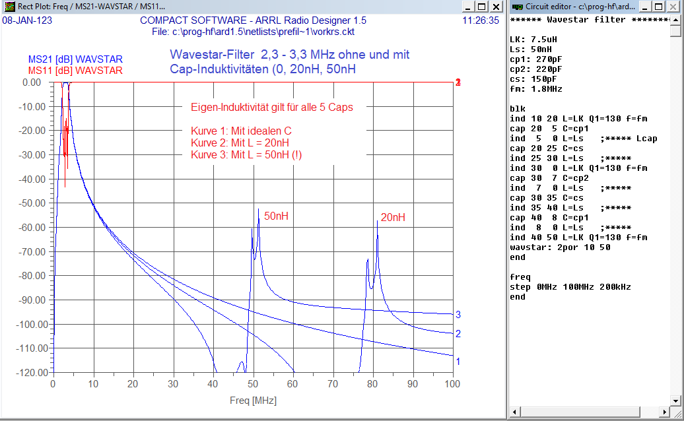Click line 'ind 40 50 L=LK Q1=130 f=fm'
Image resolution: width=684 pixels, height=421 pixels.
point(578,238)
